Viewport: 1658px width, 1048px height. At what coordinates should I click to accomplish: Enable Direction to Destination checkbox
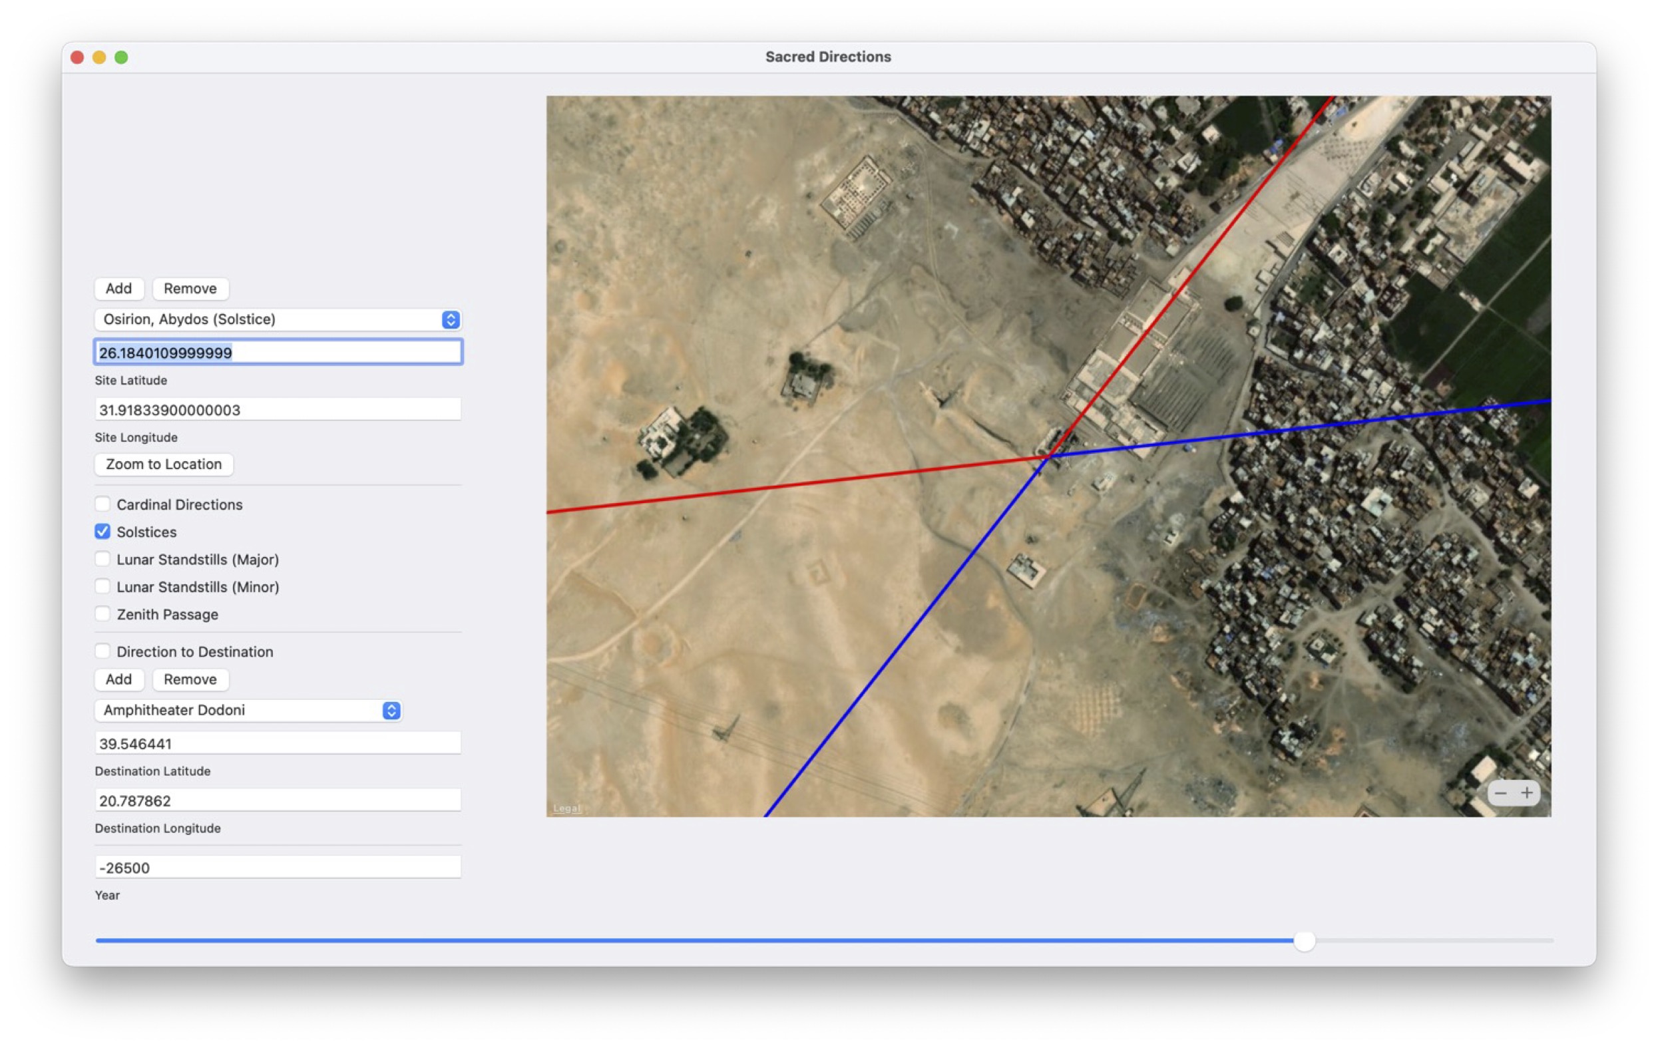pyautogui.click(x=103, y=651)
